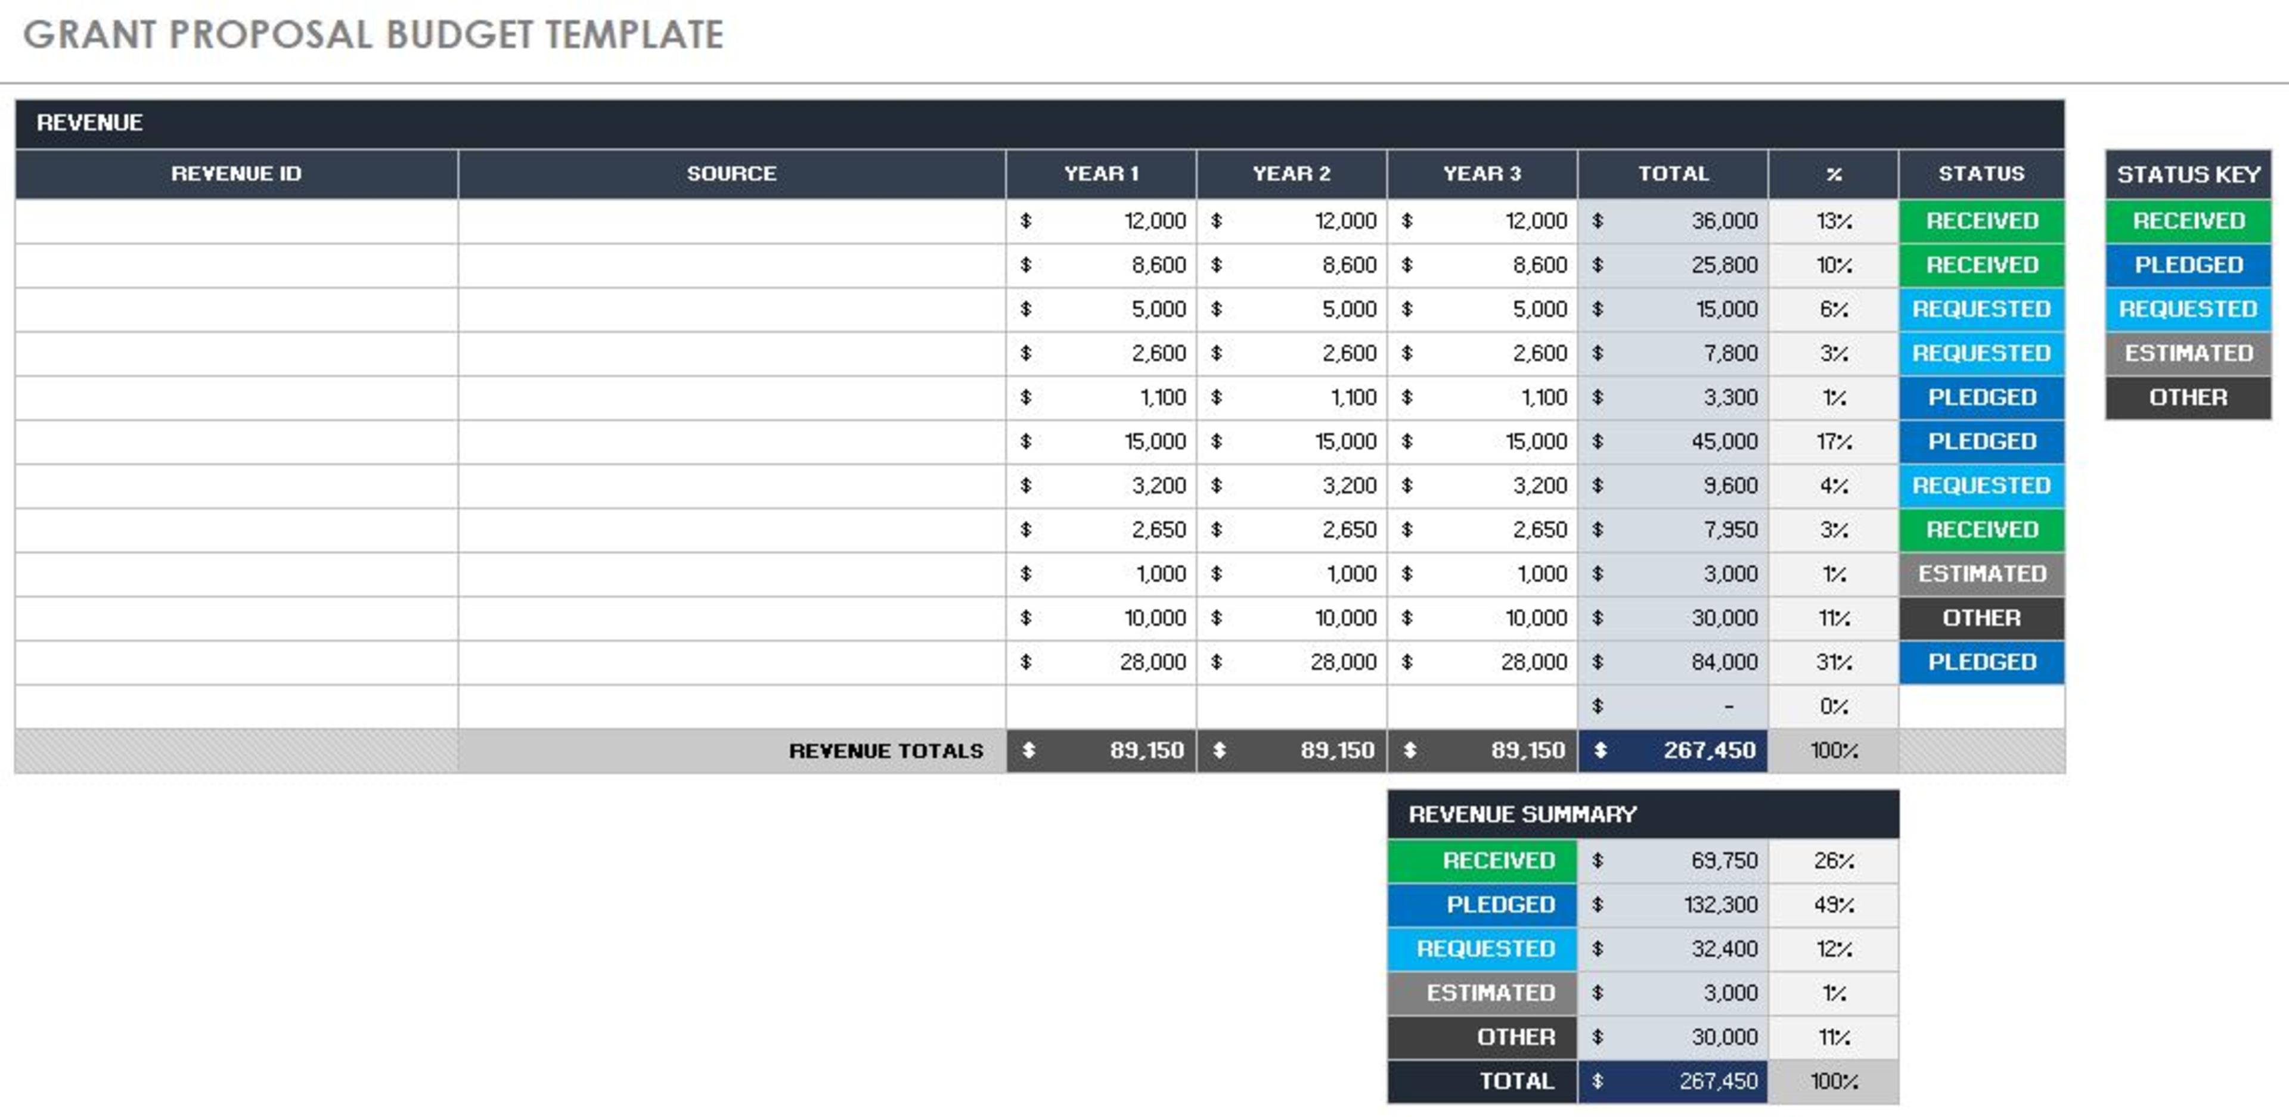This screenshot has height=1117, width=2289.
Task: Click the empty Source cell in first row
Action: [731, 220]
